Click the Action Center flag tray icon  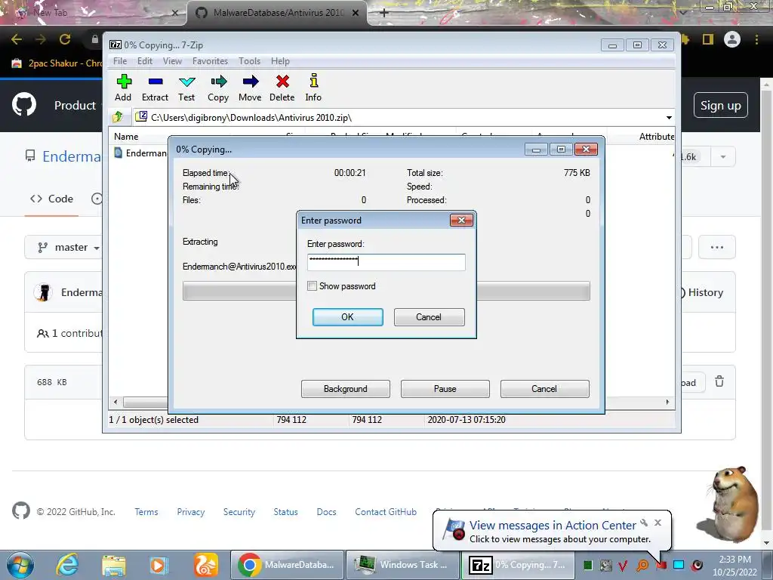pos(661,565)
